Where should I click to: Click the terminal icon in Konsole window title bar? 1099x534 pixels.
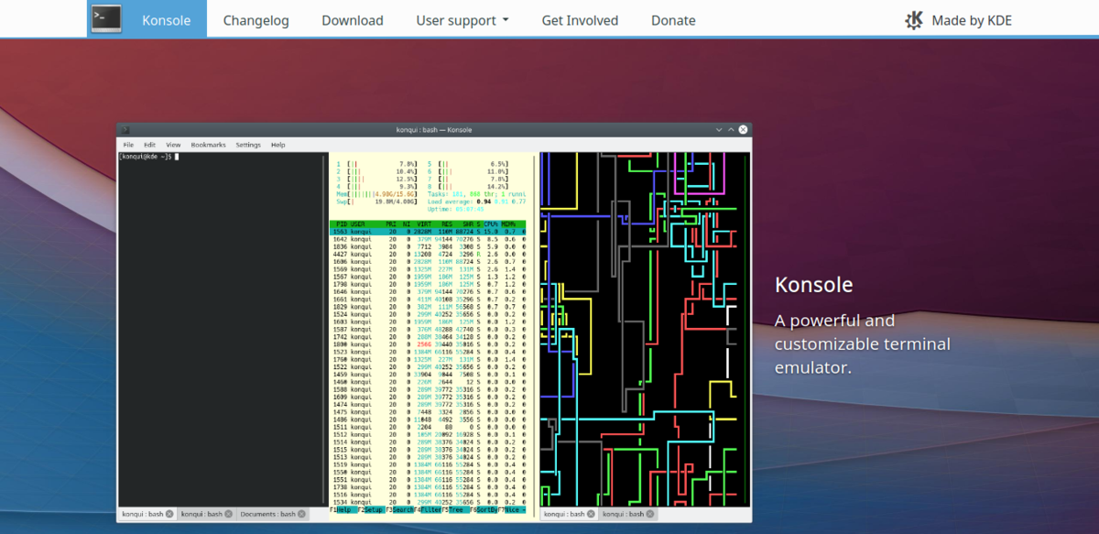tap(125, 130)
